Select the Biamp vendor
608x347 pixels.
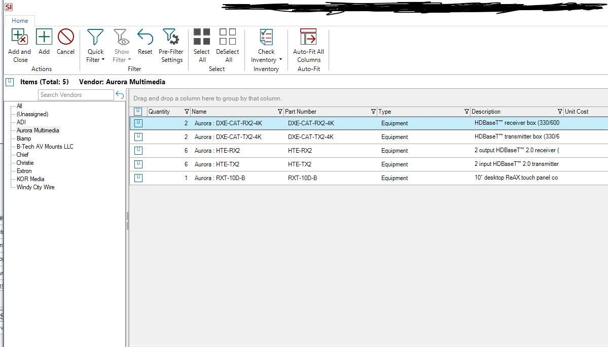tap(24, 138)
